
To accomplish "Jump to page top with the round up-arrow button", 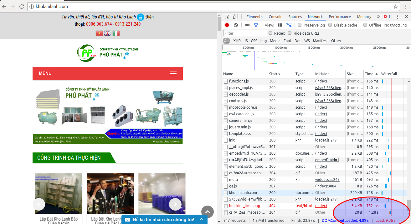I will (x=208, y=212).
